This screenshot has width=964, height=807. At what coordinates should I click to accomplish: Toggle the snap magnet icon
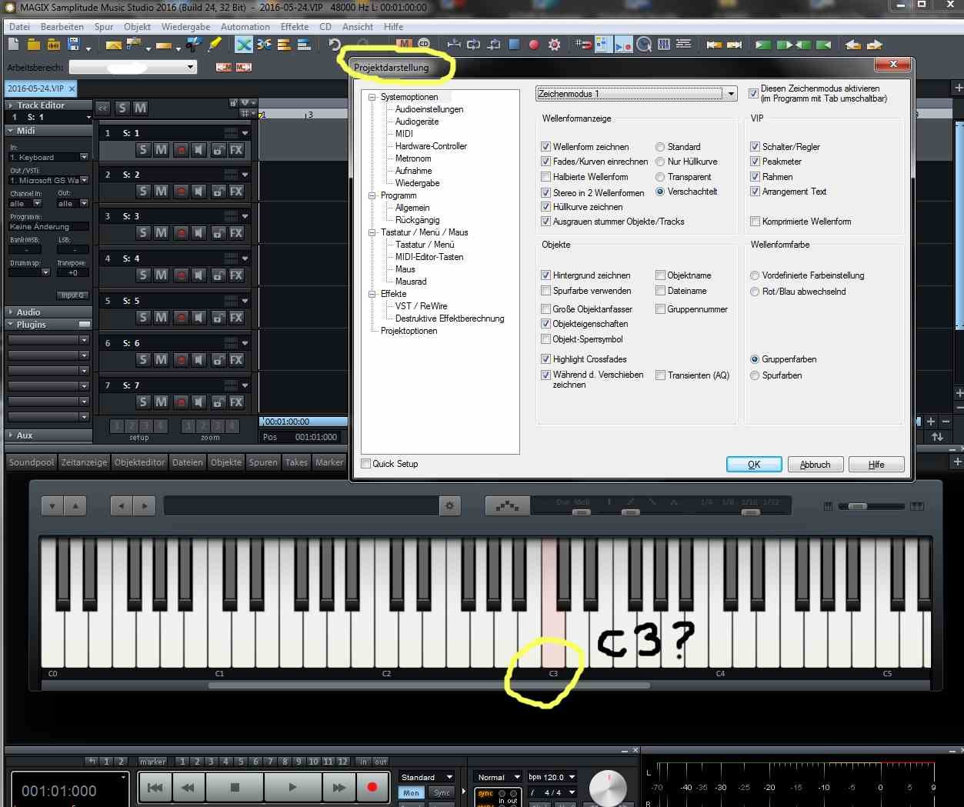(x=583, y=45)
